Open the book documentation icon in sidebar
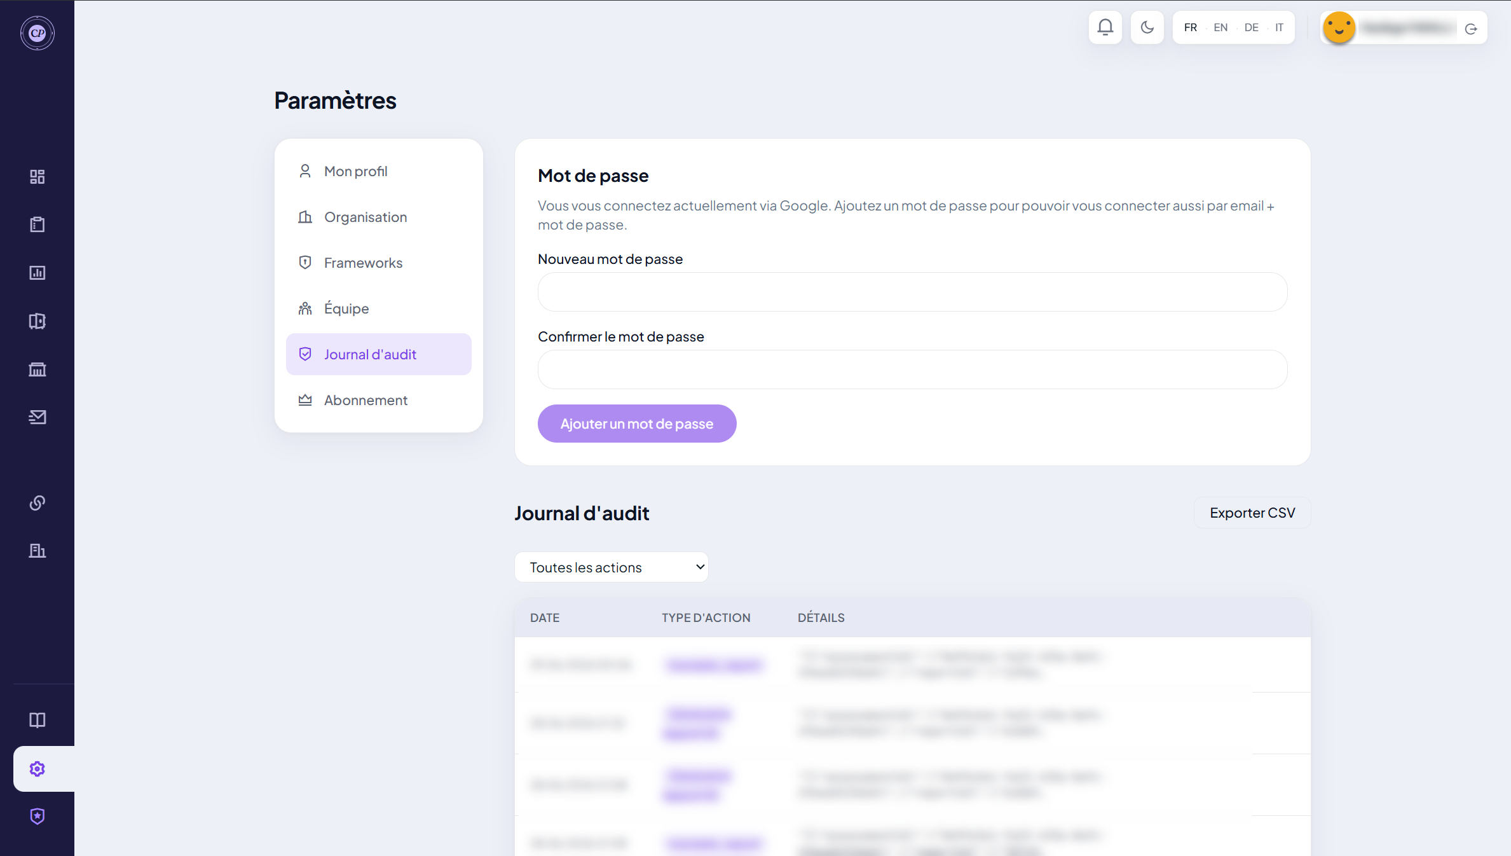This screenshot has height=856, width=1511. click(38, 720)
